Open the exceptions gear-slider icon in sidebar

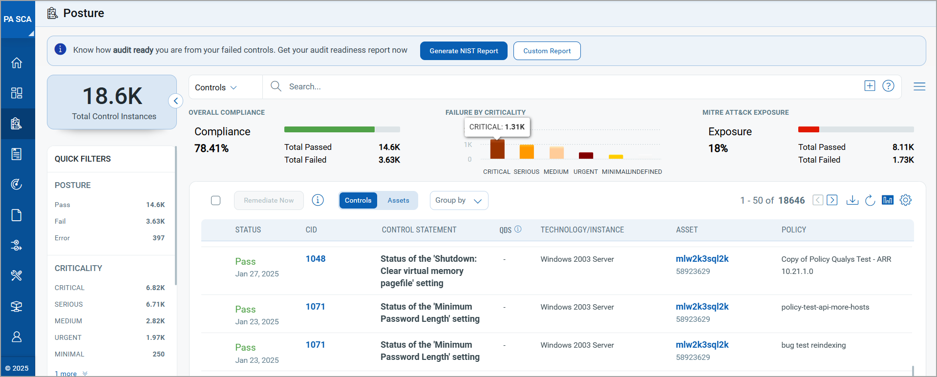(x=17, y=246)
